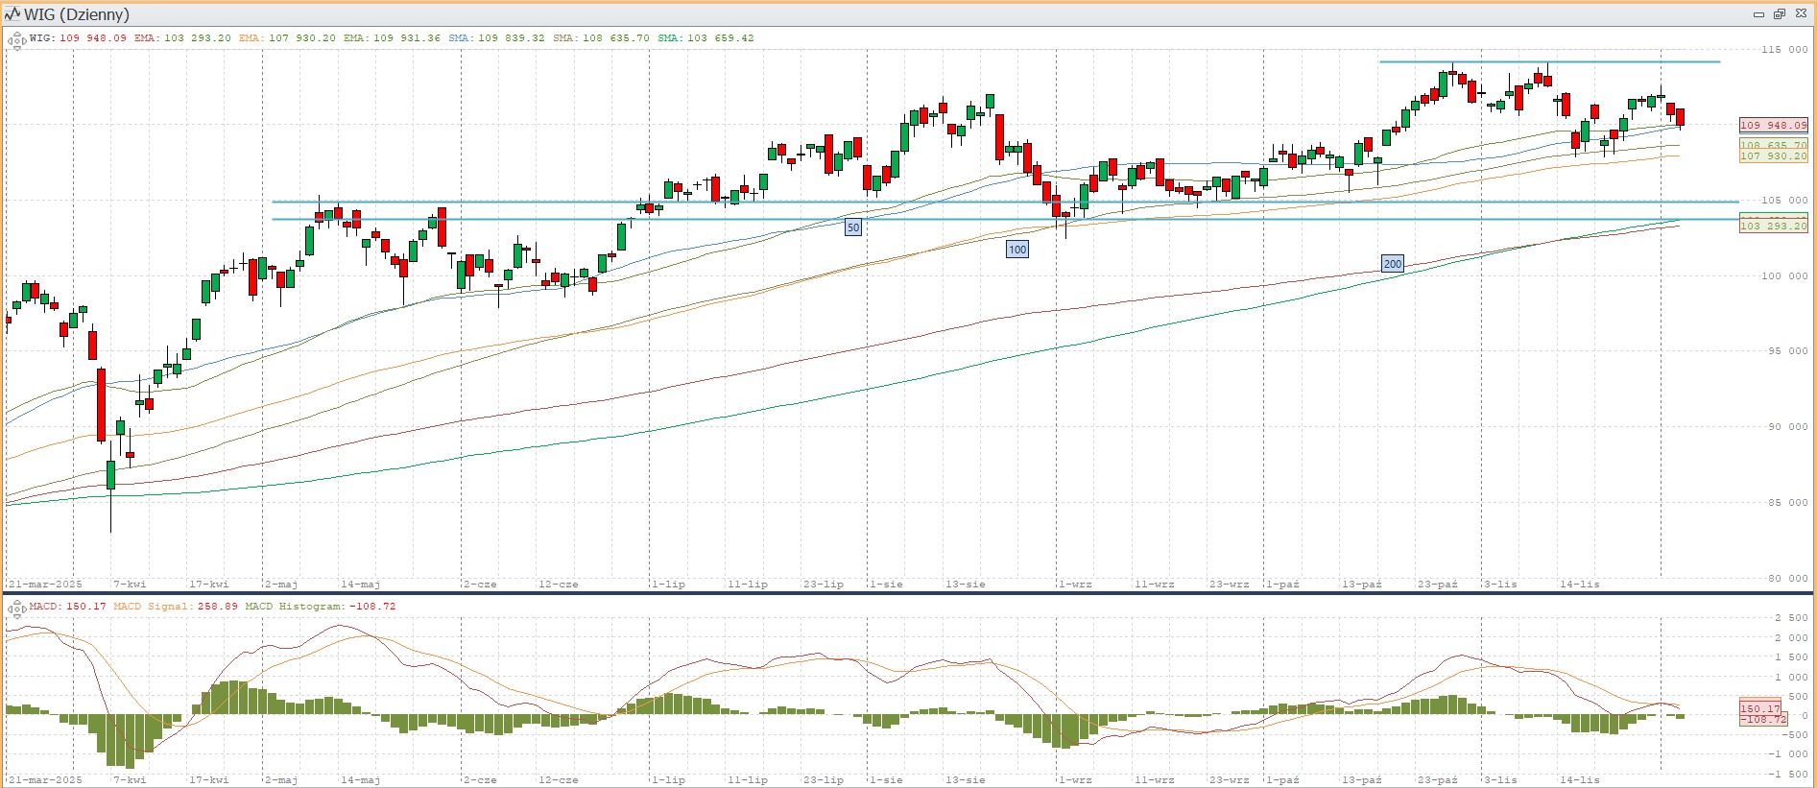The height and width of the screenshot is (788, 1817).
Task: Click the move handle icon in the MACD panel
Action: point(16,609)
